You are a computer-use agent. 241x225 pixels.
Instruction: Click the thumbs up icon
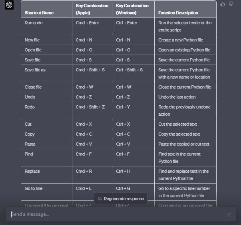(x=222, y=4)
